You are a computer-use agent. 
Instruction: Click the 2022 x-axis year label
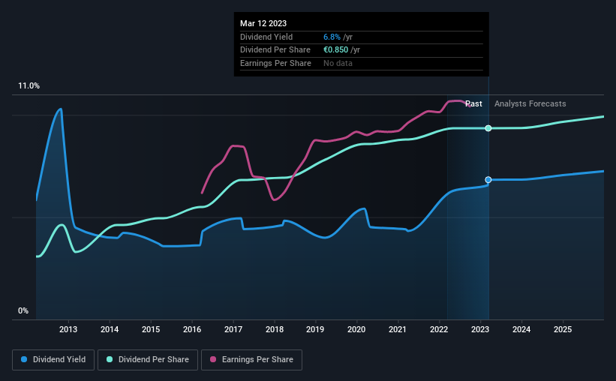click(439, 329)
